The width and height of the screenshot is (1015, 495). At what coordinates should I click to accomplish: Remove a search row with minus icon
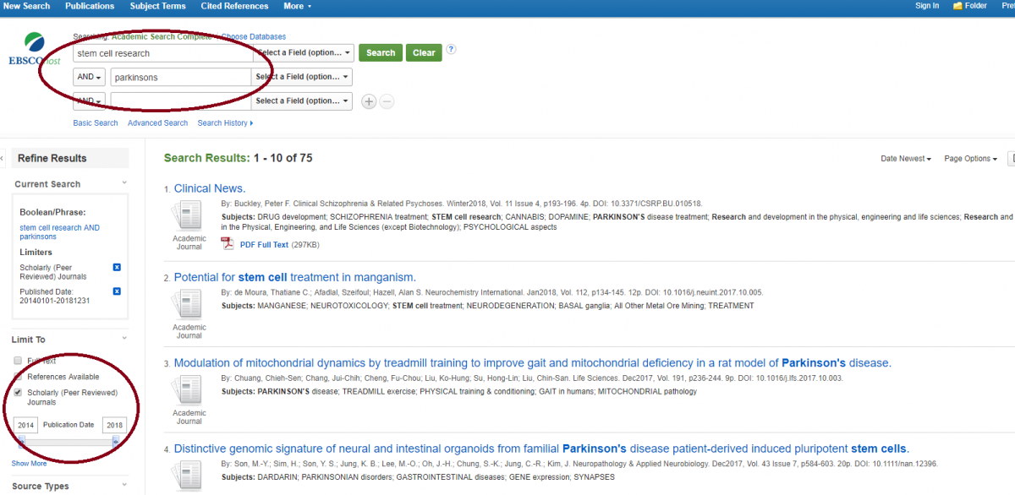point(387,101)
